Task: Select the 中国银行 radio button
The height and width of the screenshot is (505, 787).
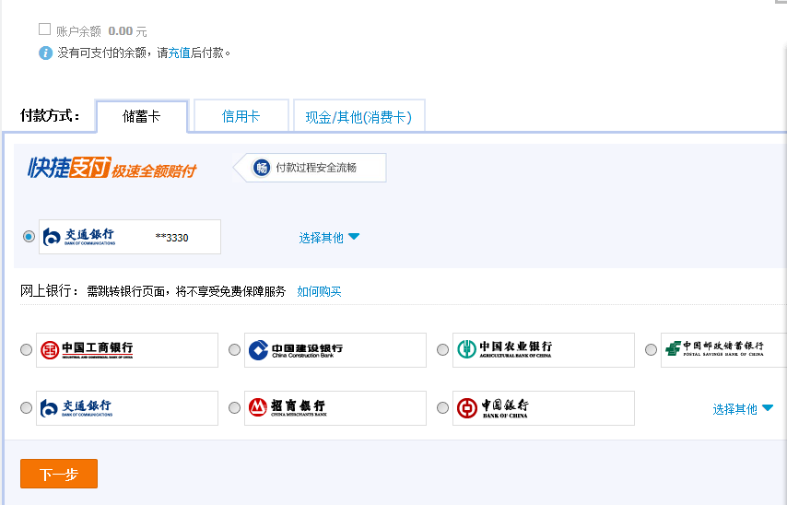Action: point(442,408)
